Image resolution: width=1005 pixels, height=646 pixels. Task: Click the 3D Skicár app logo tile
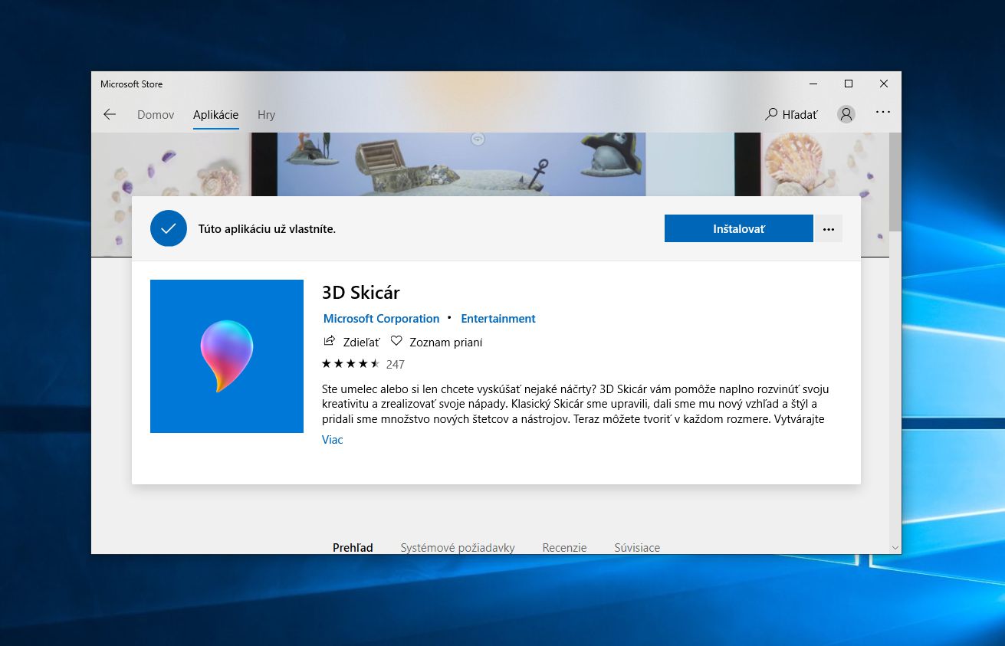click(x=227, y=356)
